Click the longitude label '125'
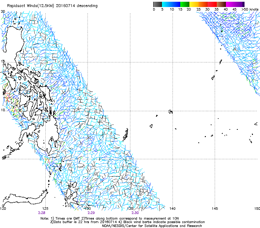 [x=45, y=208]
